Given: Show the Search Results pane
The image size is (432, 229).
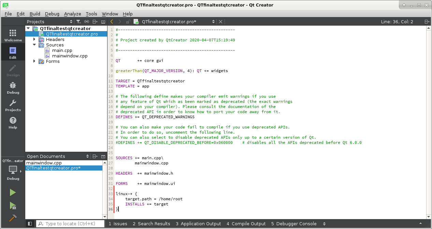Looking at the screenshot, I should [152, 224].
